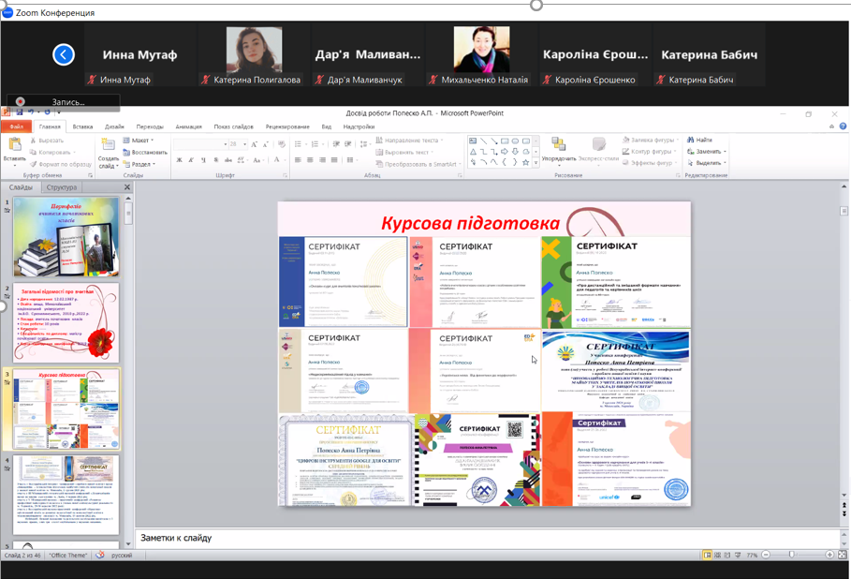851x579 pixels.
Task: Toggle bold text formatting
Action: tap(179, 160)
